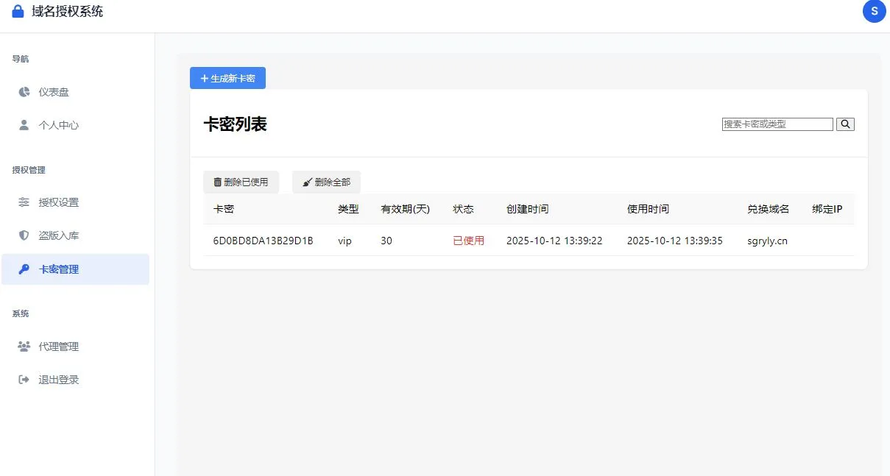Focus the 搜索卡密或类型 search field
Image resolution: width=890 pixels, height=476 pixels.
click(x=777, y=124)
